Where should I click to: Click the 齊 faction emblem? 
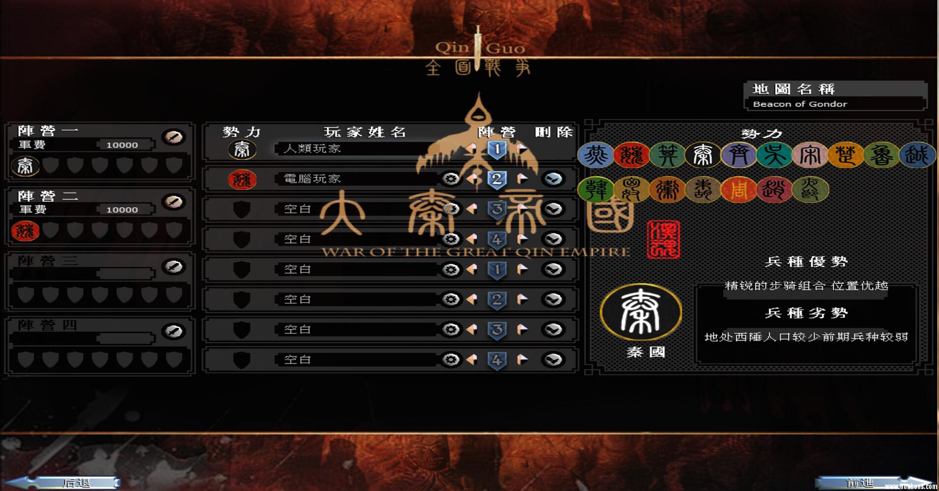pos(738,155)
